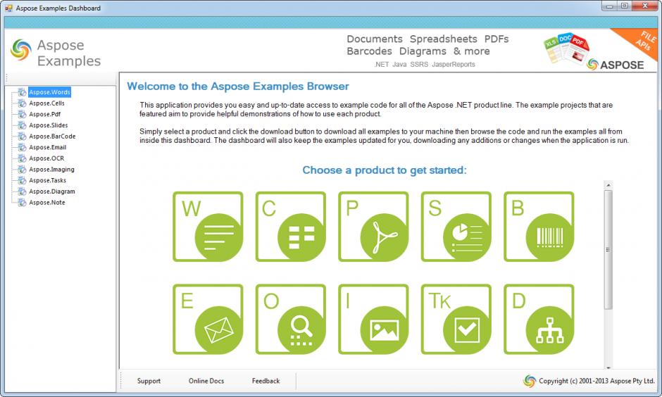Click the Feedback button
Viewport: 662px width, 397px height.
(x=266, y=381)
